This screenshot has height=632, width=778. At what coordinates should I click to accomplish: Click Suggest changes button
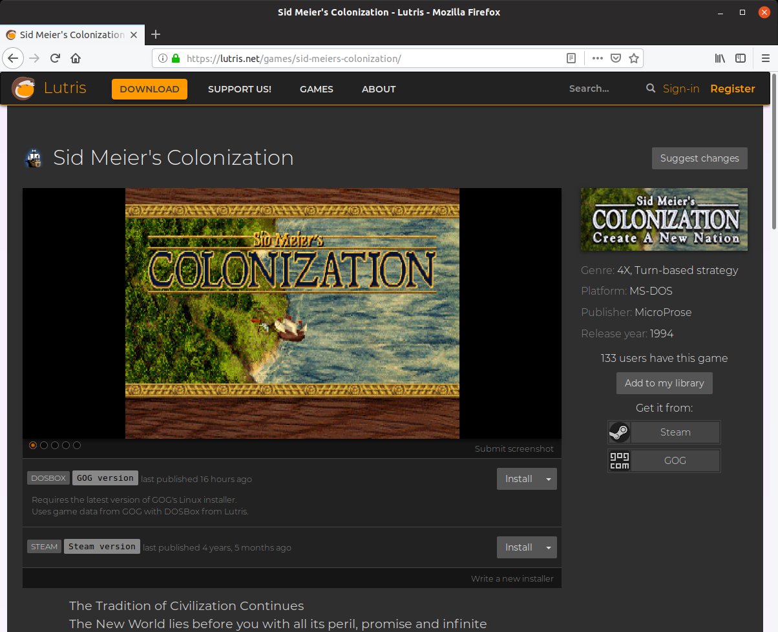[700, 158]
